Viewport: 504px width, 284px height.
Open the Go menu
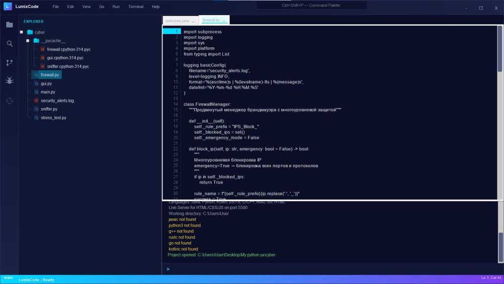pos(102,7)
